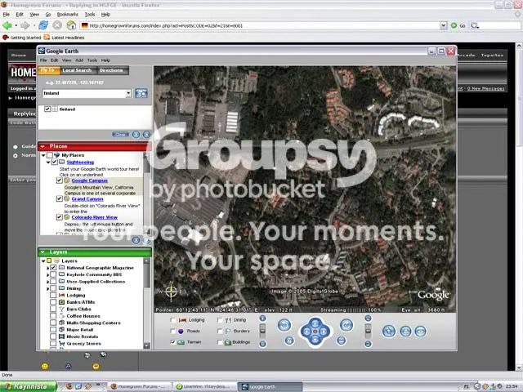
Task: Click the placemark pushpin button
Action: coord(389,331)
